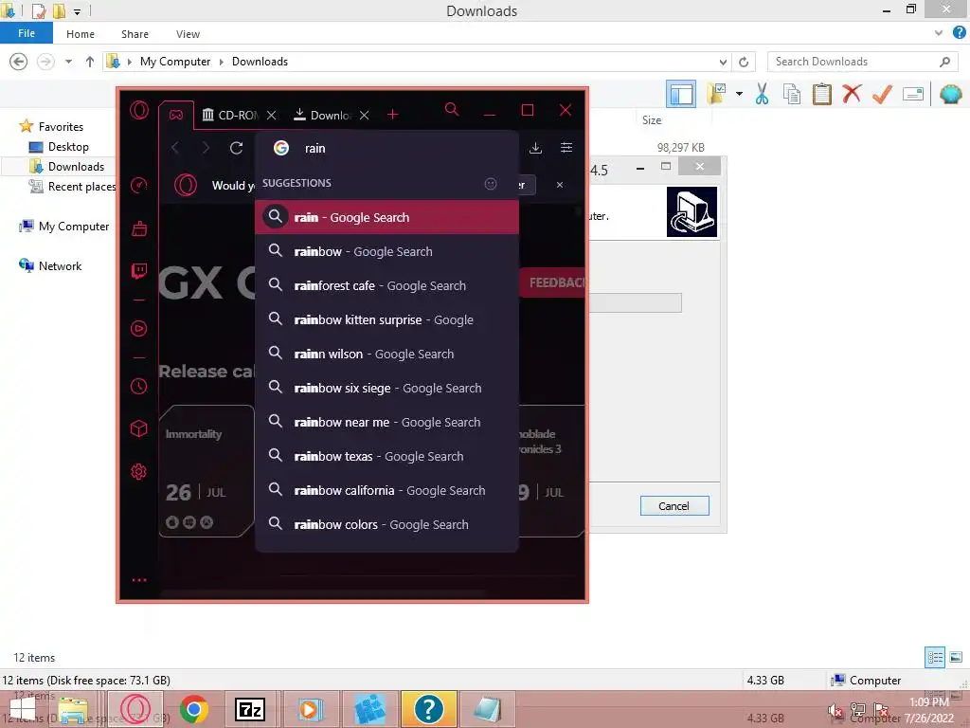
Task: Open Explorer help question mark
Action: pos(959,33)
